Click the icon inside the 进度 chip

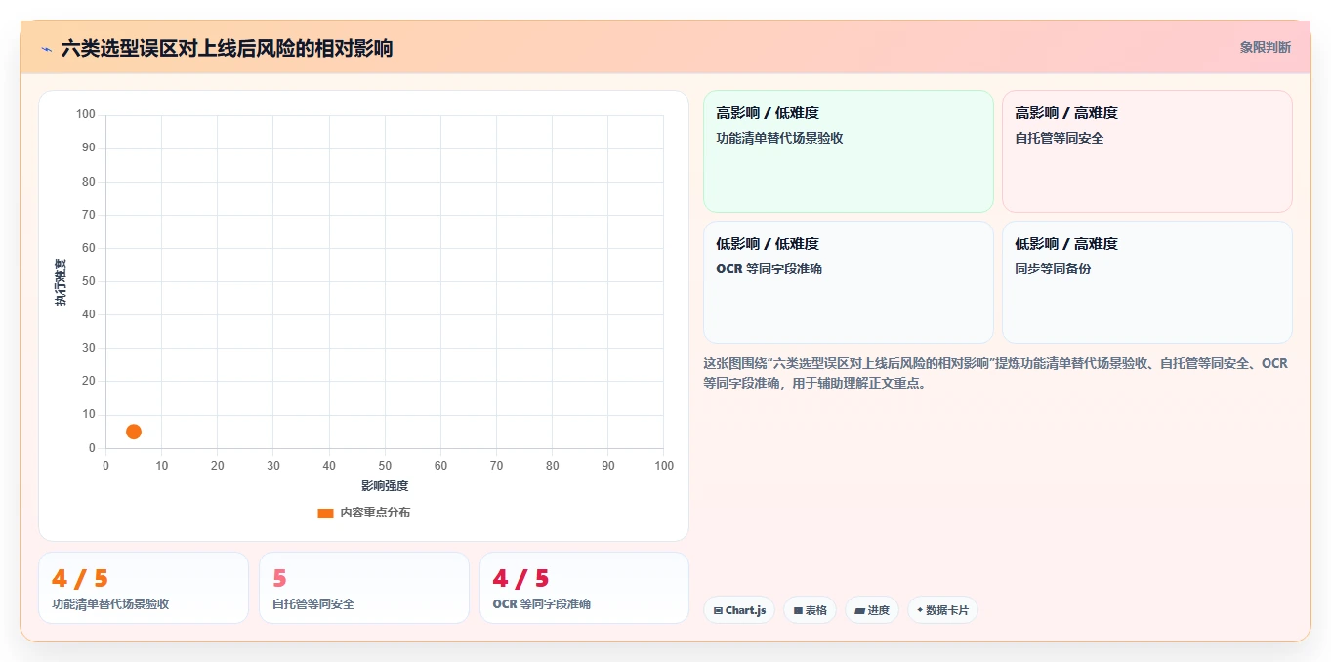[x=859, y=611]
